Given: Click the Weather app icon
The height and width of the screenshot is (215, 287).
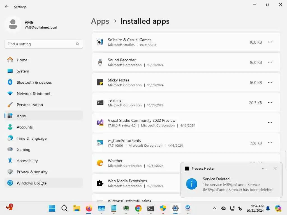Looking at the screenshot, I should (100, 163).
